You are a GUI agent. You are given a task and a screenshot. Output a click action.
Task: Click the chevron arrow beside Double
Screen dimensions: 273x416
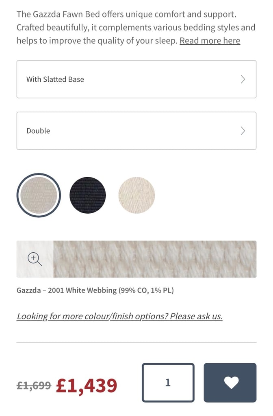tap(243, 131)
